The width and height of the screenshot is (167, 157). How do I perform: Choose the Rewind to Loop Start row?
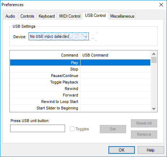80,102
